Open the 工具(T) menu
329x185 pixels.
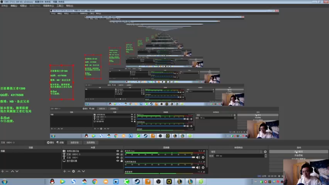coord(60,6)
